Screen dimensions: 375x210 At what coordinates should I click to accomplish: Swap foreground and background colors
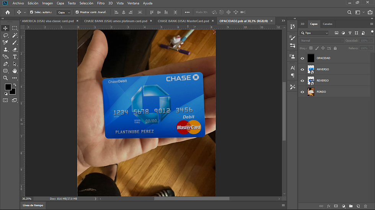15,85
